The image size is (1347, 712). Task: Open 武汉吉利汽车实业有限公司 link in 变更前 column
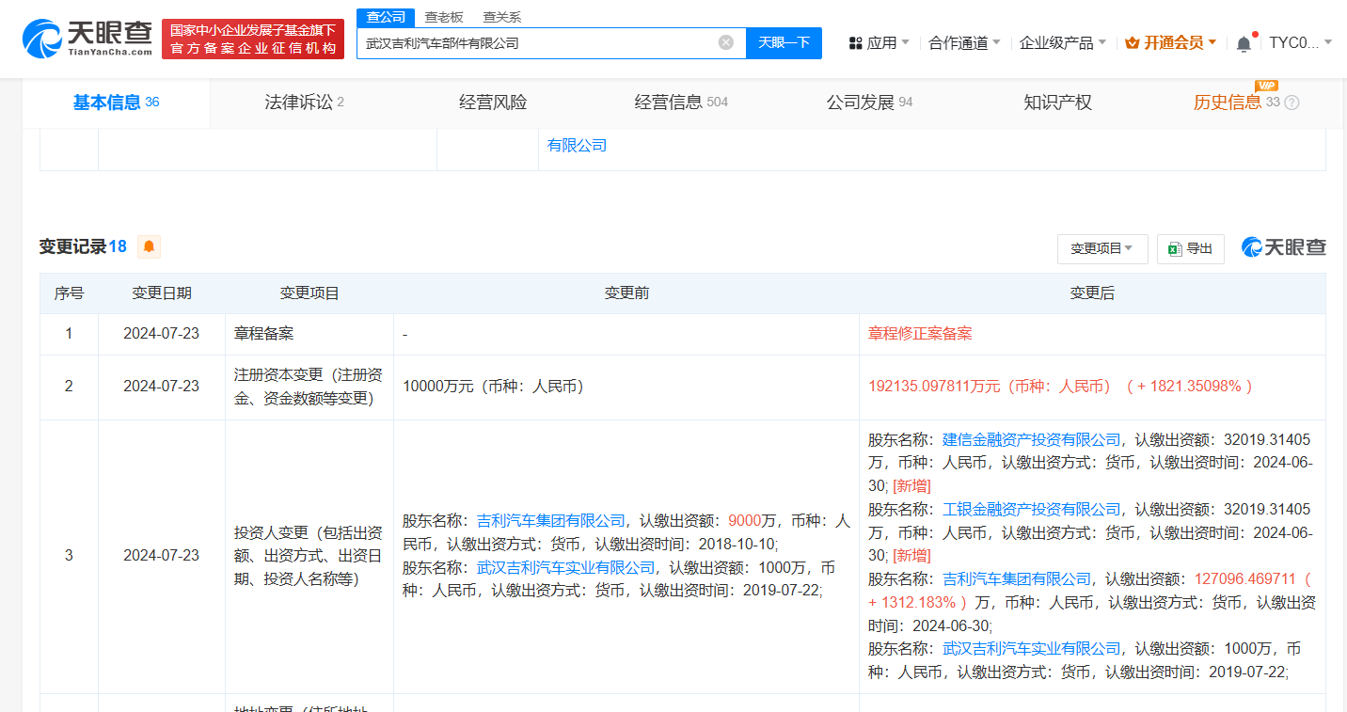pos(566,567)
